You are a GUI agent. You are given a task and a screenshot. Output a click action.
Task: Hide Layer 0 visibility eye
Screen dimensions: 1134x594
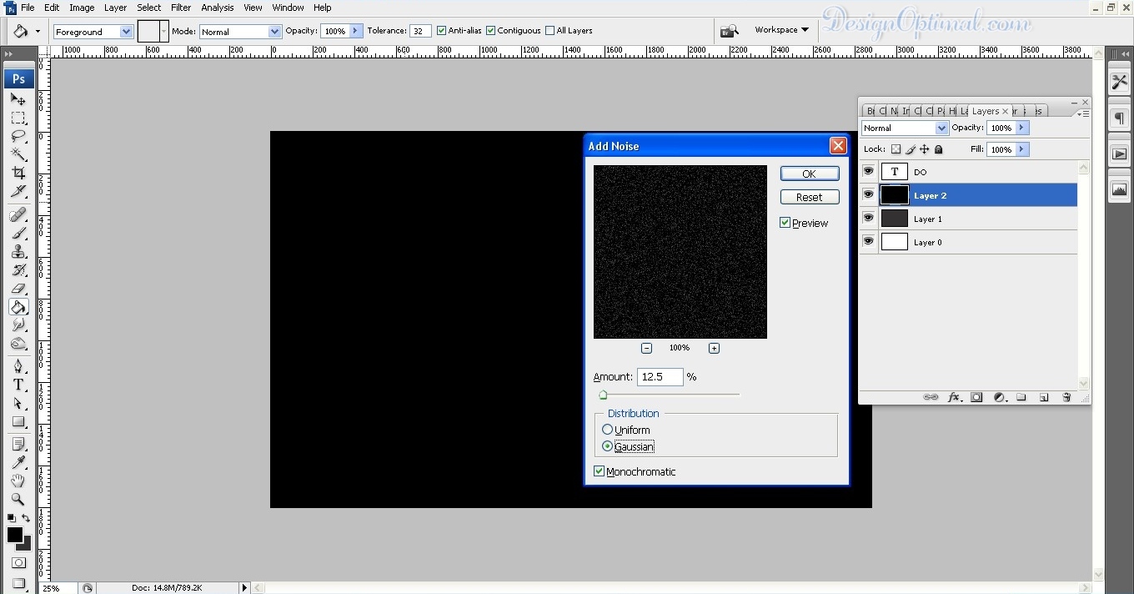point(869,242)
